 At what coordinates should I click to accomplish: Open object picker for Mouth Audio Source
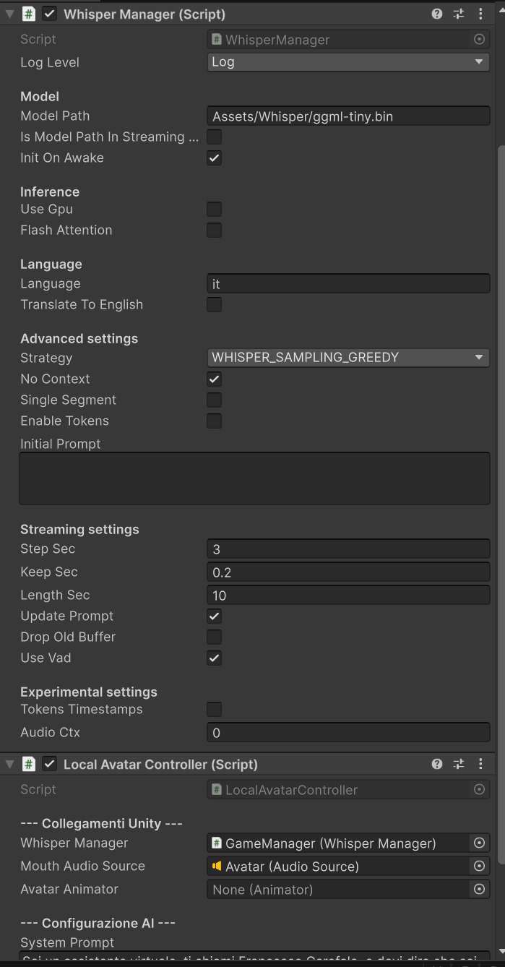[x=478, y=867]
